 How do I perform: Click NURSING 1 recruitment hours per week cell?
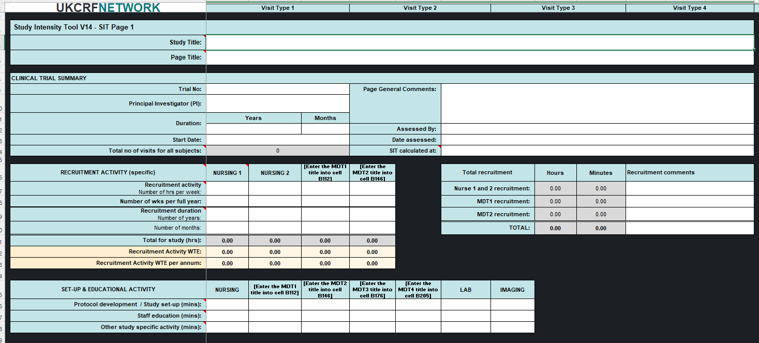click(x=227, y=188)
